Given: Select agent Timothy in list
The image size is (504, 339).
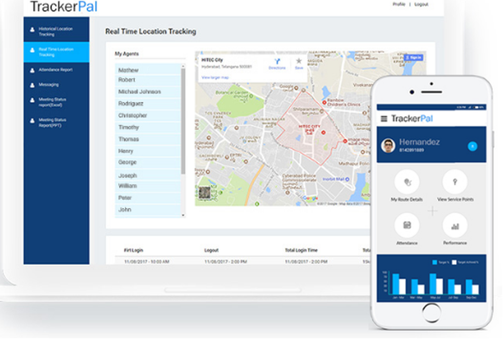Looking at the screenshot, I should click(148, 127).
